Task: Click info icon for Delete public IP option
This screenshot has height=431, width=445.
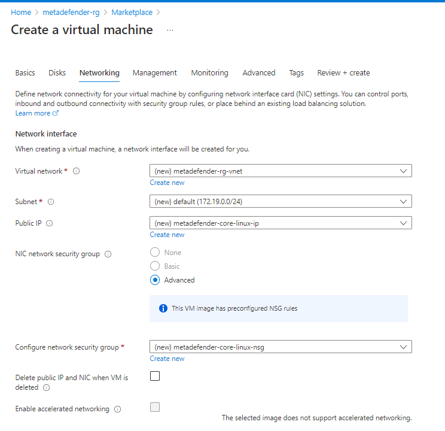Action: [x=46, y=387]
